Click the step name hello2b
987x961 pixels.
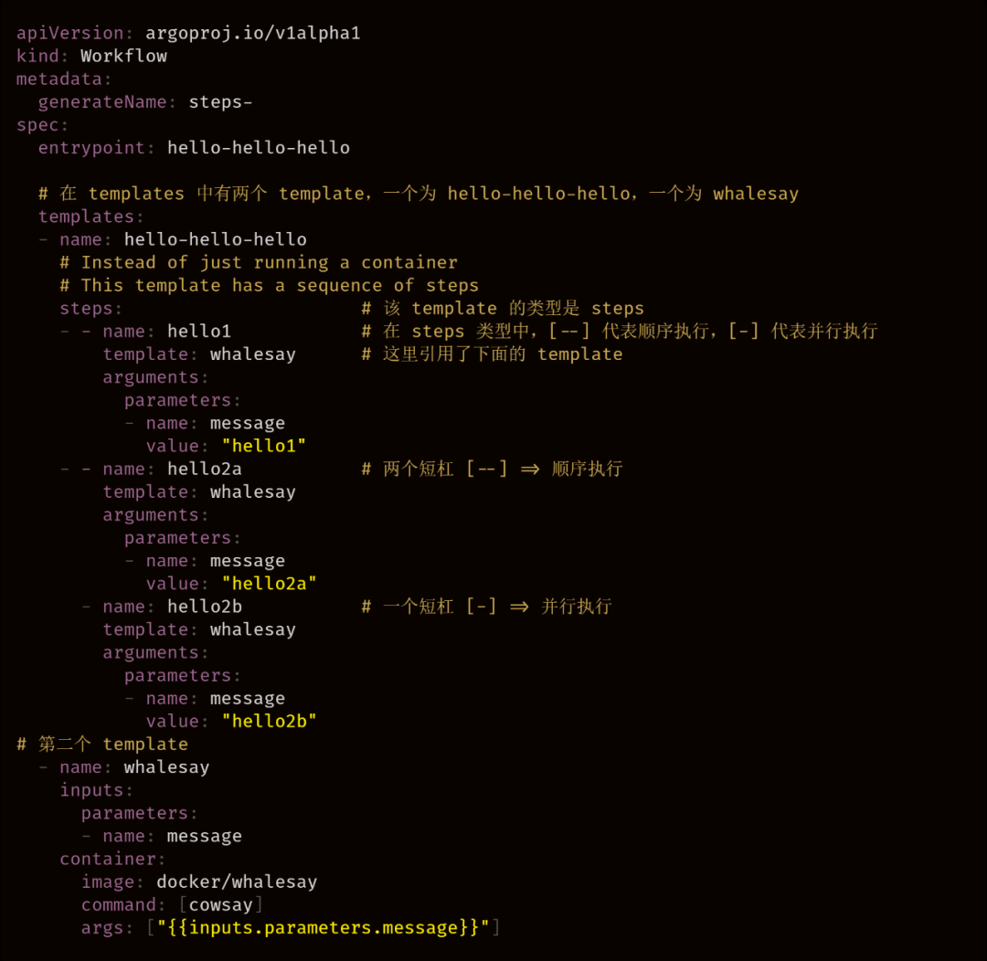pyautogui.click(x=205, y=607)
